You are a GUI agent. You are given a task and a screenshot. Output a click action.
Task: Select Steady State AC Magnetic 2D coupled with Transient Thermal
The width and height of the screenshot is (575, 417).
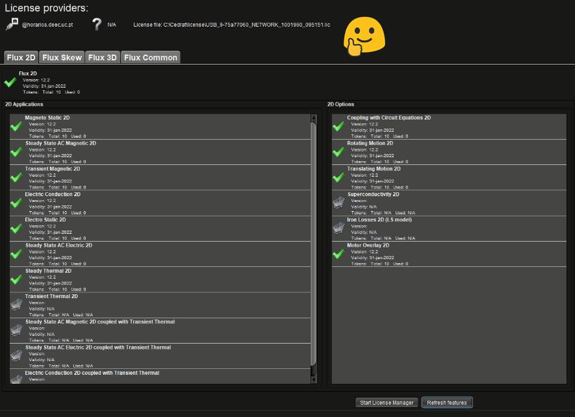coord(100,322)
